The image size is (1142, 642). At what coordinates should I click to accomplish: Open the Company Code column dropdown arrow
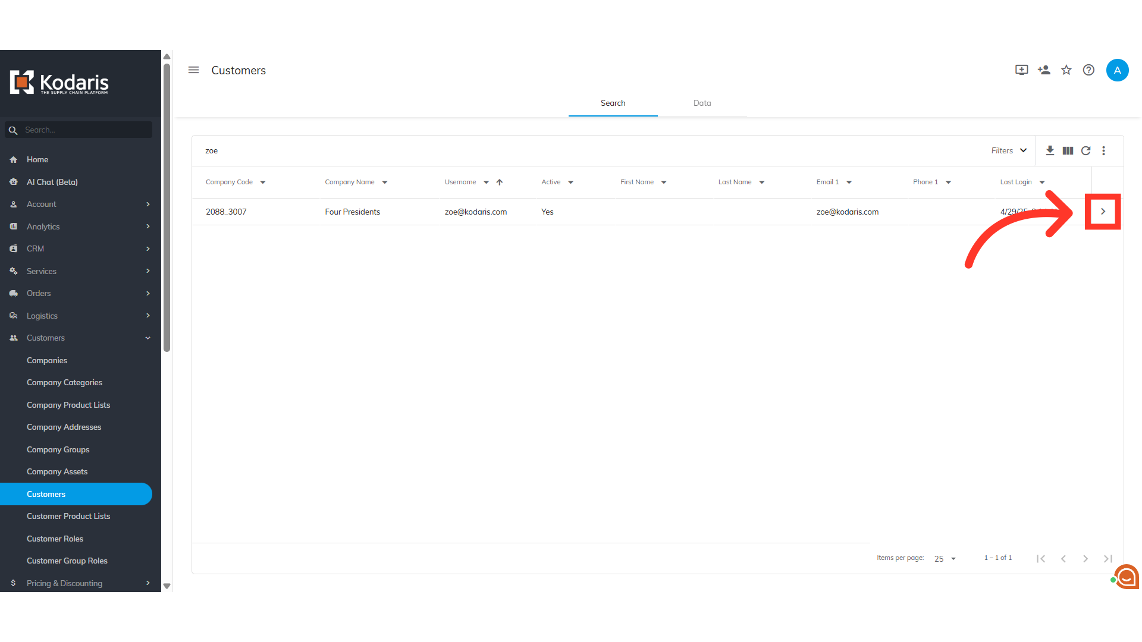point(263,182)
